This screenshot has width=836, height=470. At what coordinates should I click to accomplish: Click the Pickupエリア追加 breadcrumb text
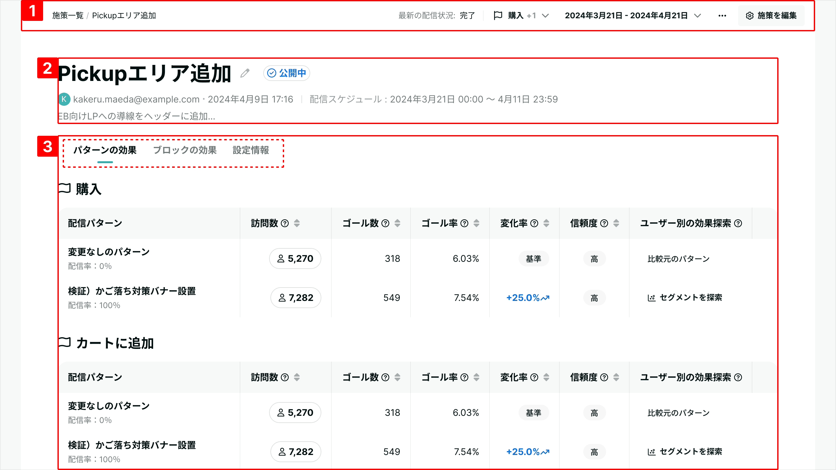pos(124,16)
